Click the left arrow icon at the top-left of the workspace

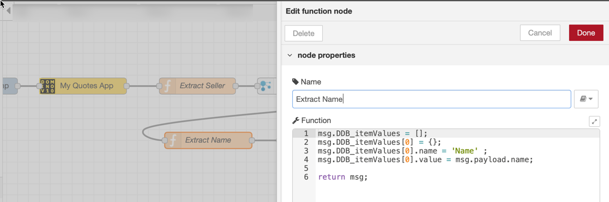tap(8, 11)
